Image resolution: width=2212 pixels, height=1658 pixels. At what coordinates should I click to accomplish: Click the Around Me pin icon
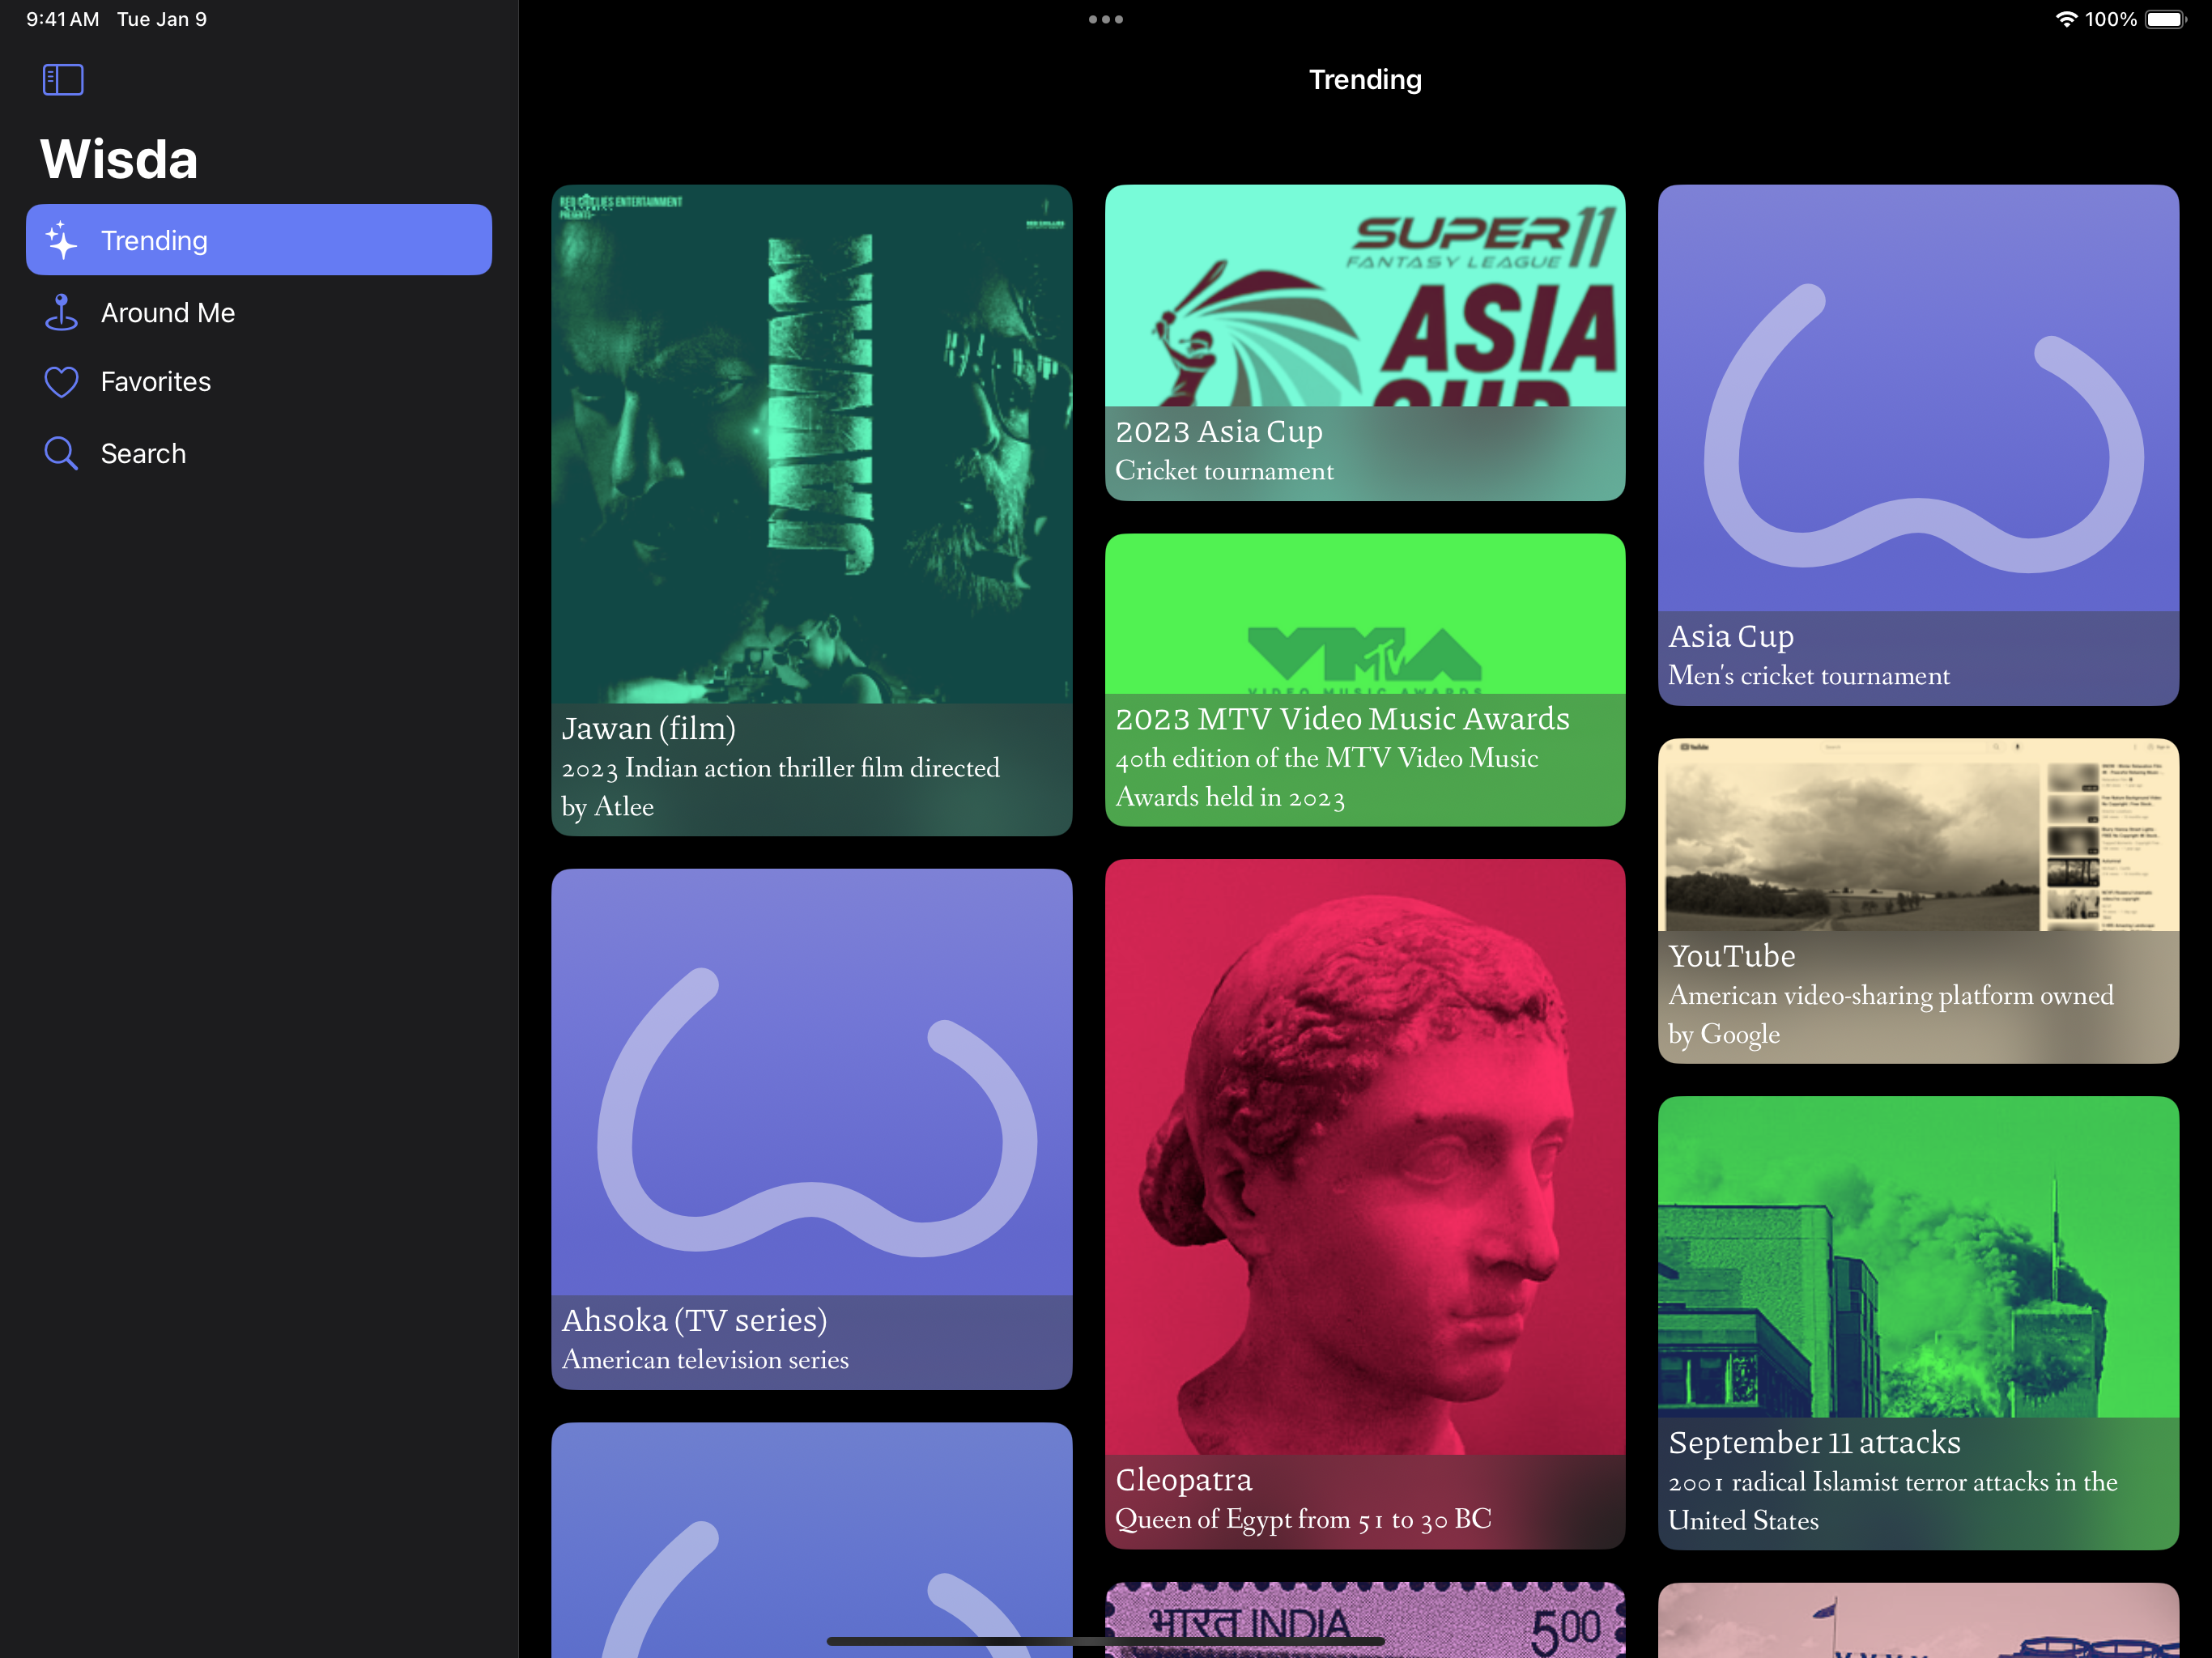(x=61, y=312)
